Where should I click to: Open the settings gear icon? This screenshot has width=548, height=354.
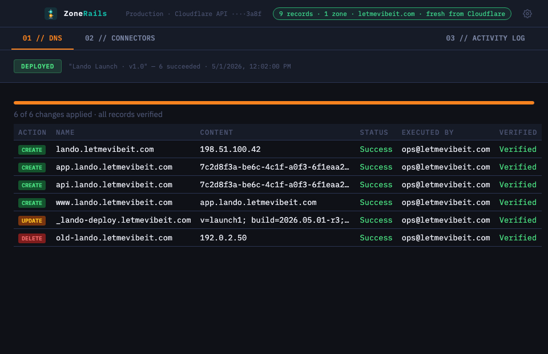tap(527, 14)
